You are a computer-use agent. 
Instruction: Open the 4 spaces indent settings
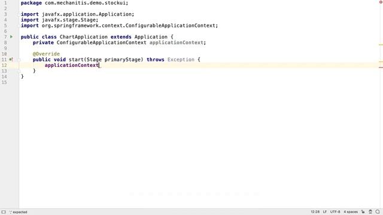(351, 212)
